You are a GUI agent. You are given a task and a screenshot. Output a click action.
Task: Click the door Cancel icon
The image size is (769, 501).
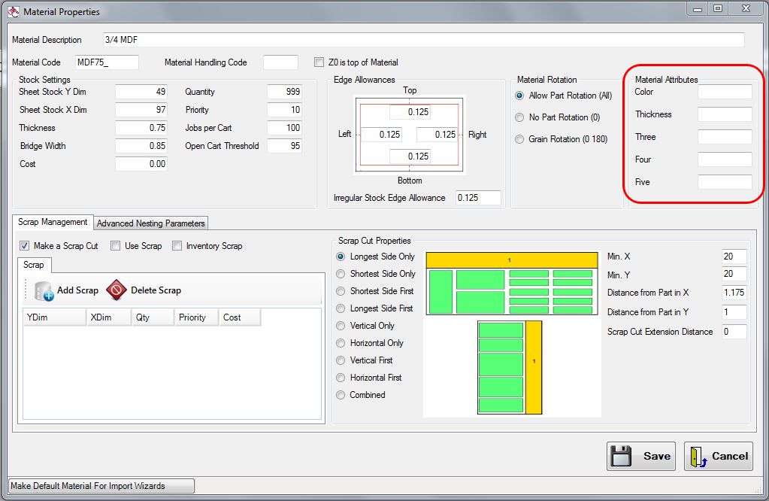tap(698, 457)
